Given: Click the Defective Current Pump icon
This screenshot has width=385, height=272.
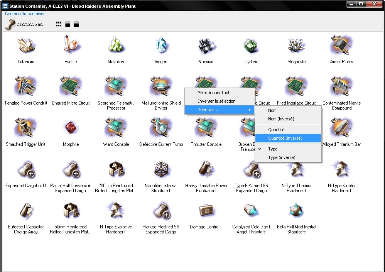Looking at the screenshot, I should point(161,127).
